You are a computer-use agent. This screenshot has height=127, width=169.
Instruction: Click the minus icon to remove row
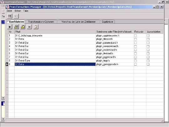click(x=29, y=27)
